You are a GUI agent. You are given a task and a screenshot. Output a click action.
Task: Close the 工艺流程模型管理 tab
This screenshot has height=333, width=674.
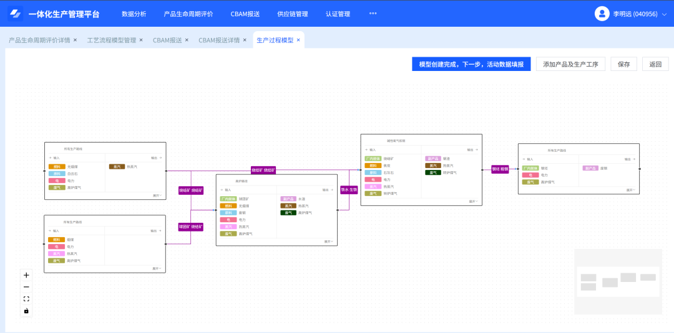pos(142,40)
